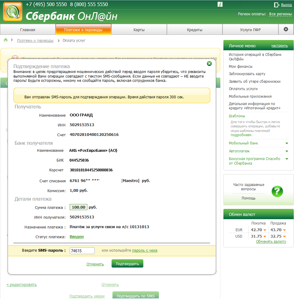This screenshot has height=299, width=294.
Task: Click the Sberbank Online logo icon
Action: coord(13,12)
